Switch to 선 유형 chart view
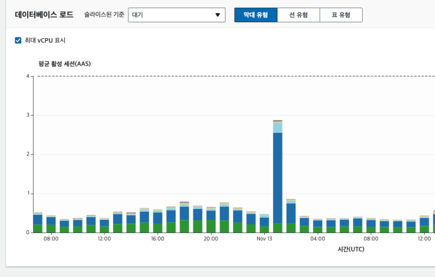Image resolution: width=435 pixels, height=277 pixels. point(299,15)
